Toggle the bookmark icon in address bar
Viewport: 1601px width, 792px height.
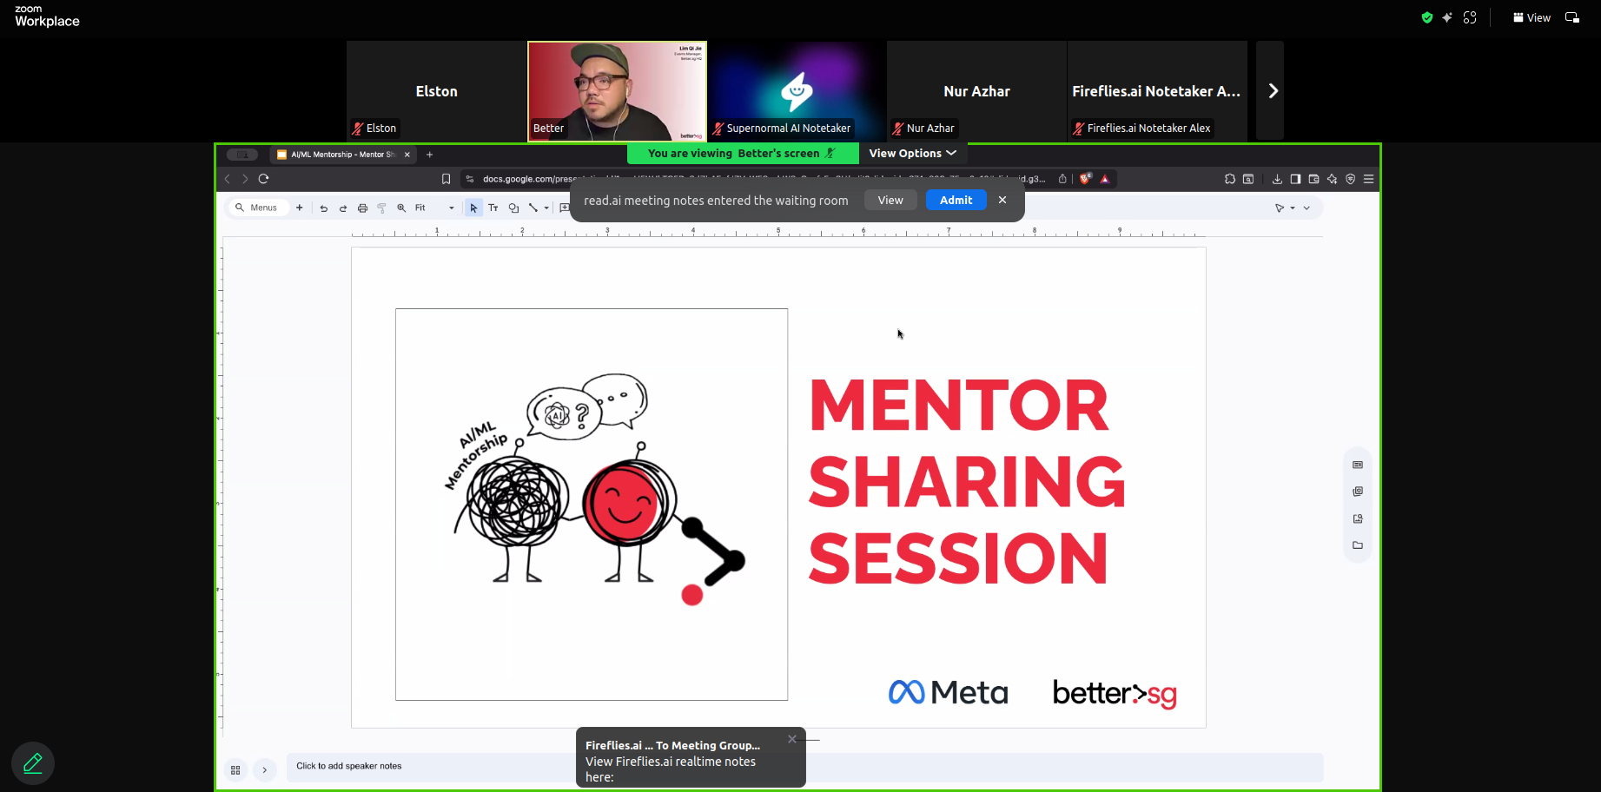click(446, 179)
